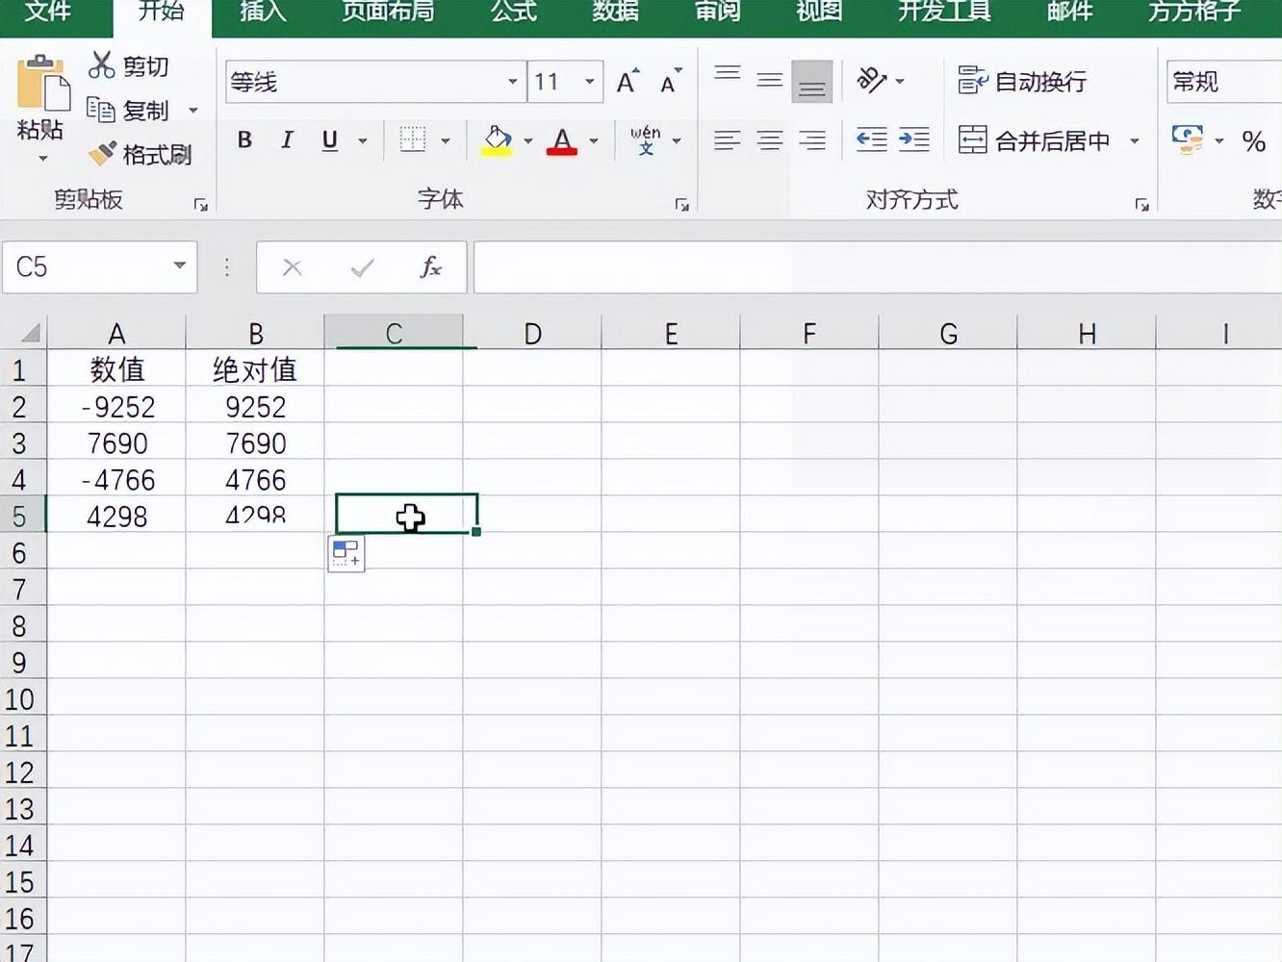Toggle Italic formatting
Viewport: 1282px width, 962px height.
pos(287,140)
